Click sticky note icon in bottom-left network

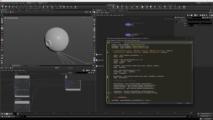tap(87, 70)
